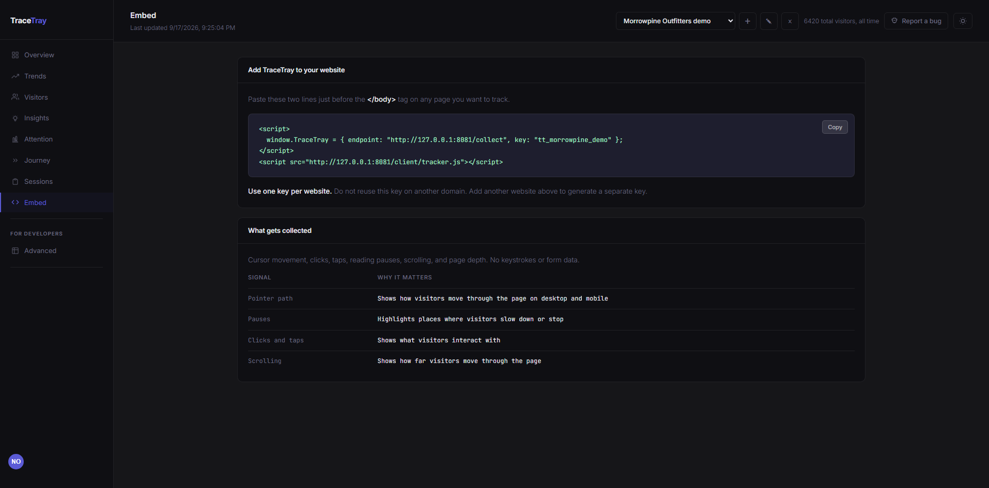Click the 'Use one key per website.' note
This screenshot has width=989, height=488.
289,191
